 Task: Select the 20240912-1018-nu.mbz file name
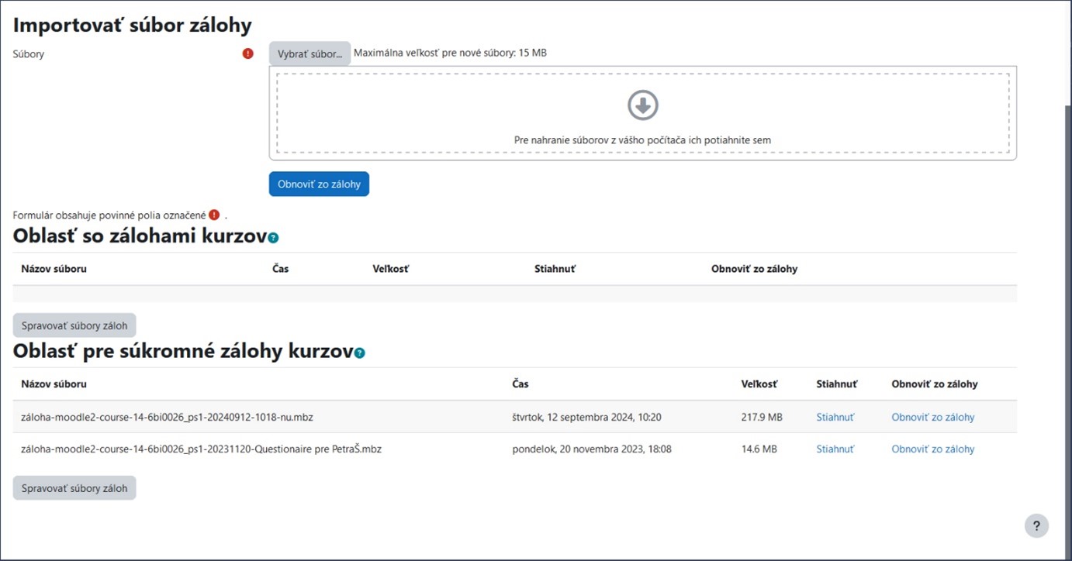tap(167, 417)
